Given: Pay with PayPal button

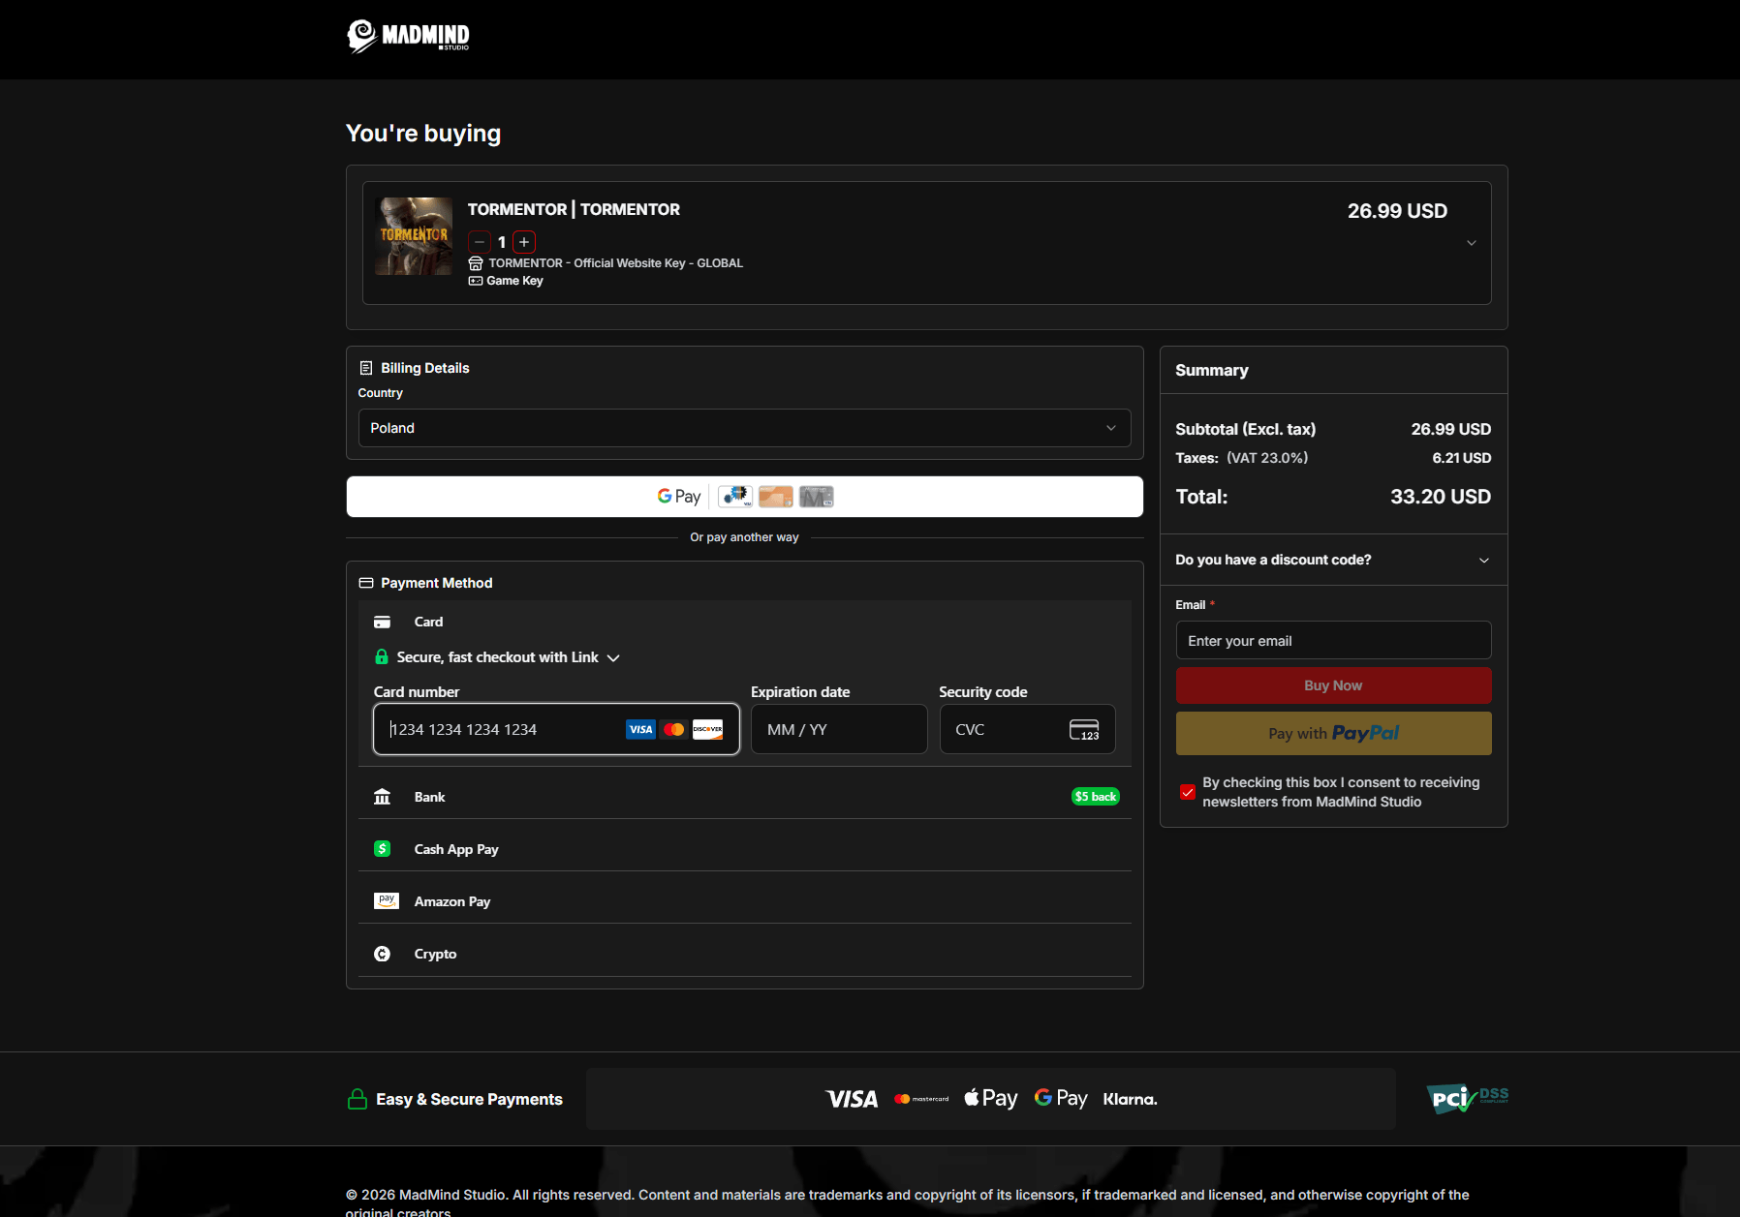Looking at the screenshot, I should tap(1333, 733).
